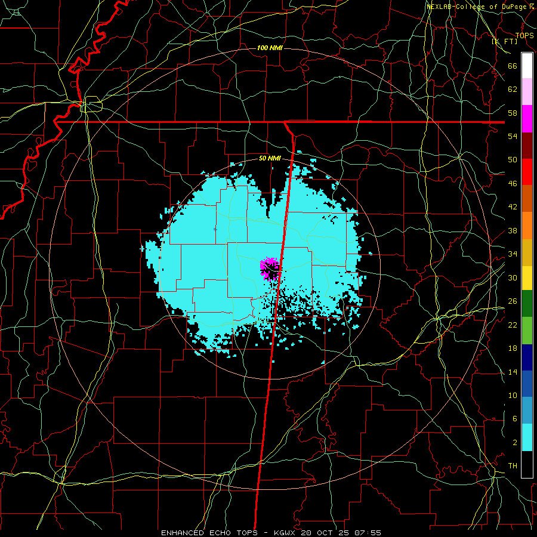Click the KGWX radar site identifier
The height and width of the screenshot is (537, 537).
(x=285, y=533)
